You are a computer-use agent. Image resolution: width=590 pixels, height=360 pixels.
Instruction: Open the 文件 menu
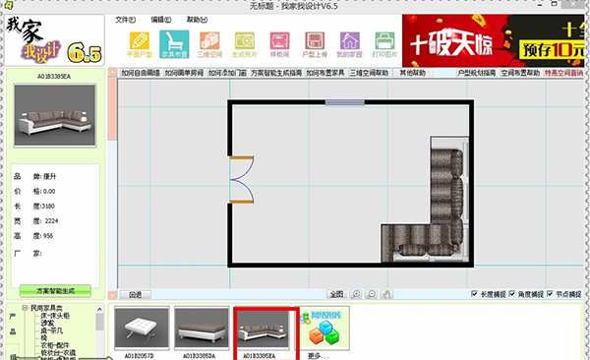[125, 20]
